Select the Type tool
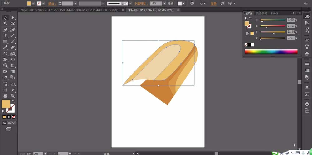The height and width of the screenshot is (155, 312). 5,36
